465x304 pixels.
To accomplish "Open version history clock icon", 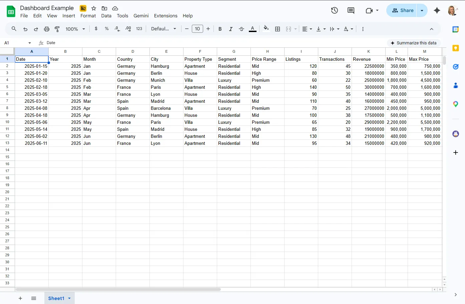I will tap(335, 10).
